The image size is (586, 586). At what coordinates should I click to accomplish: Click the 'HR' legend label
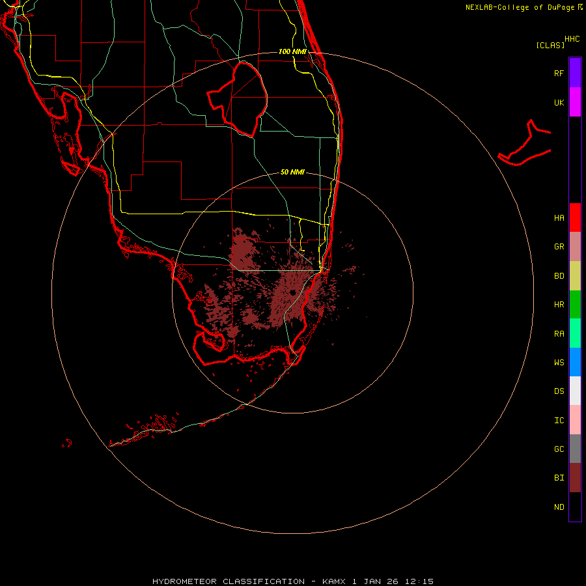(559, 305)
